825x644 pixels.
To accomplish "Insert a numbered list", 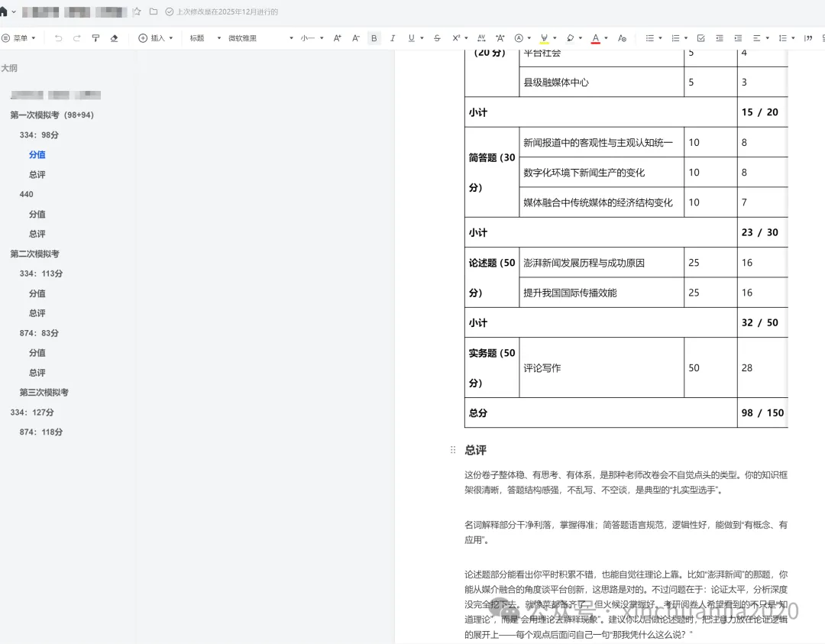I will [x=675, y=38].
